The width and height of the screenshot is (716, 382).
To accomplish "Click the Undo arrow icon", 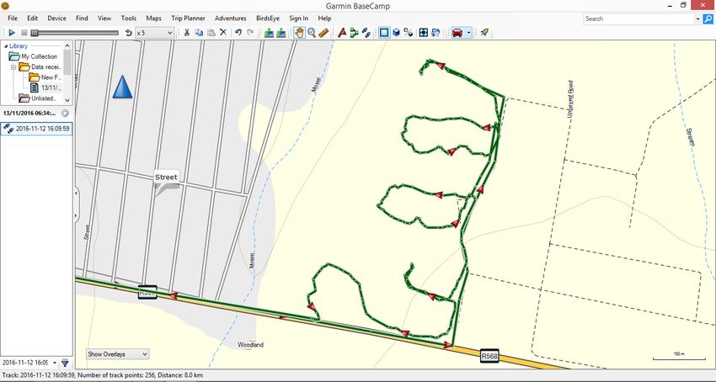I will coord(238,33).
